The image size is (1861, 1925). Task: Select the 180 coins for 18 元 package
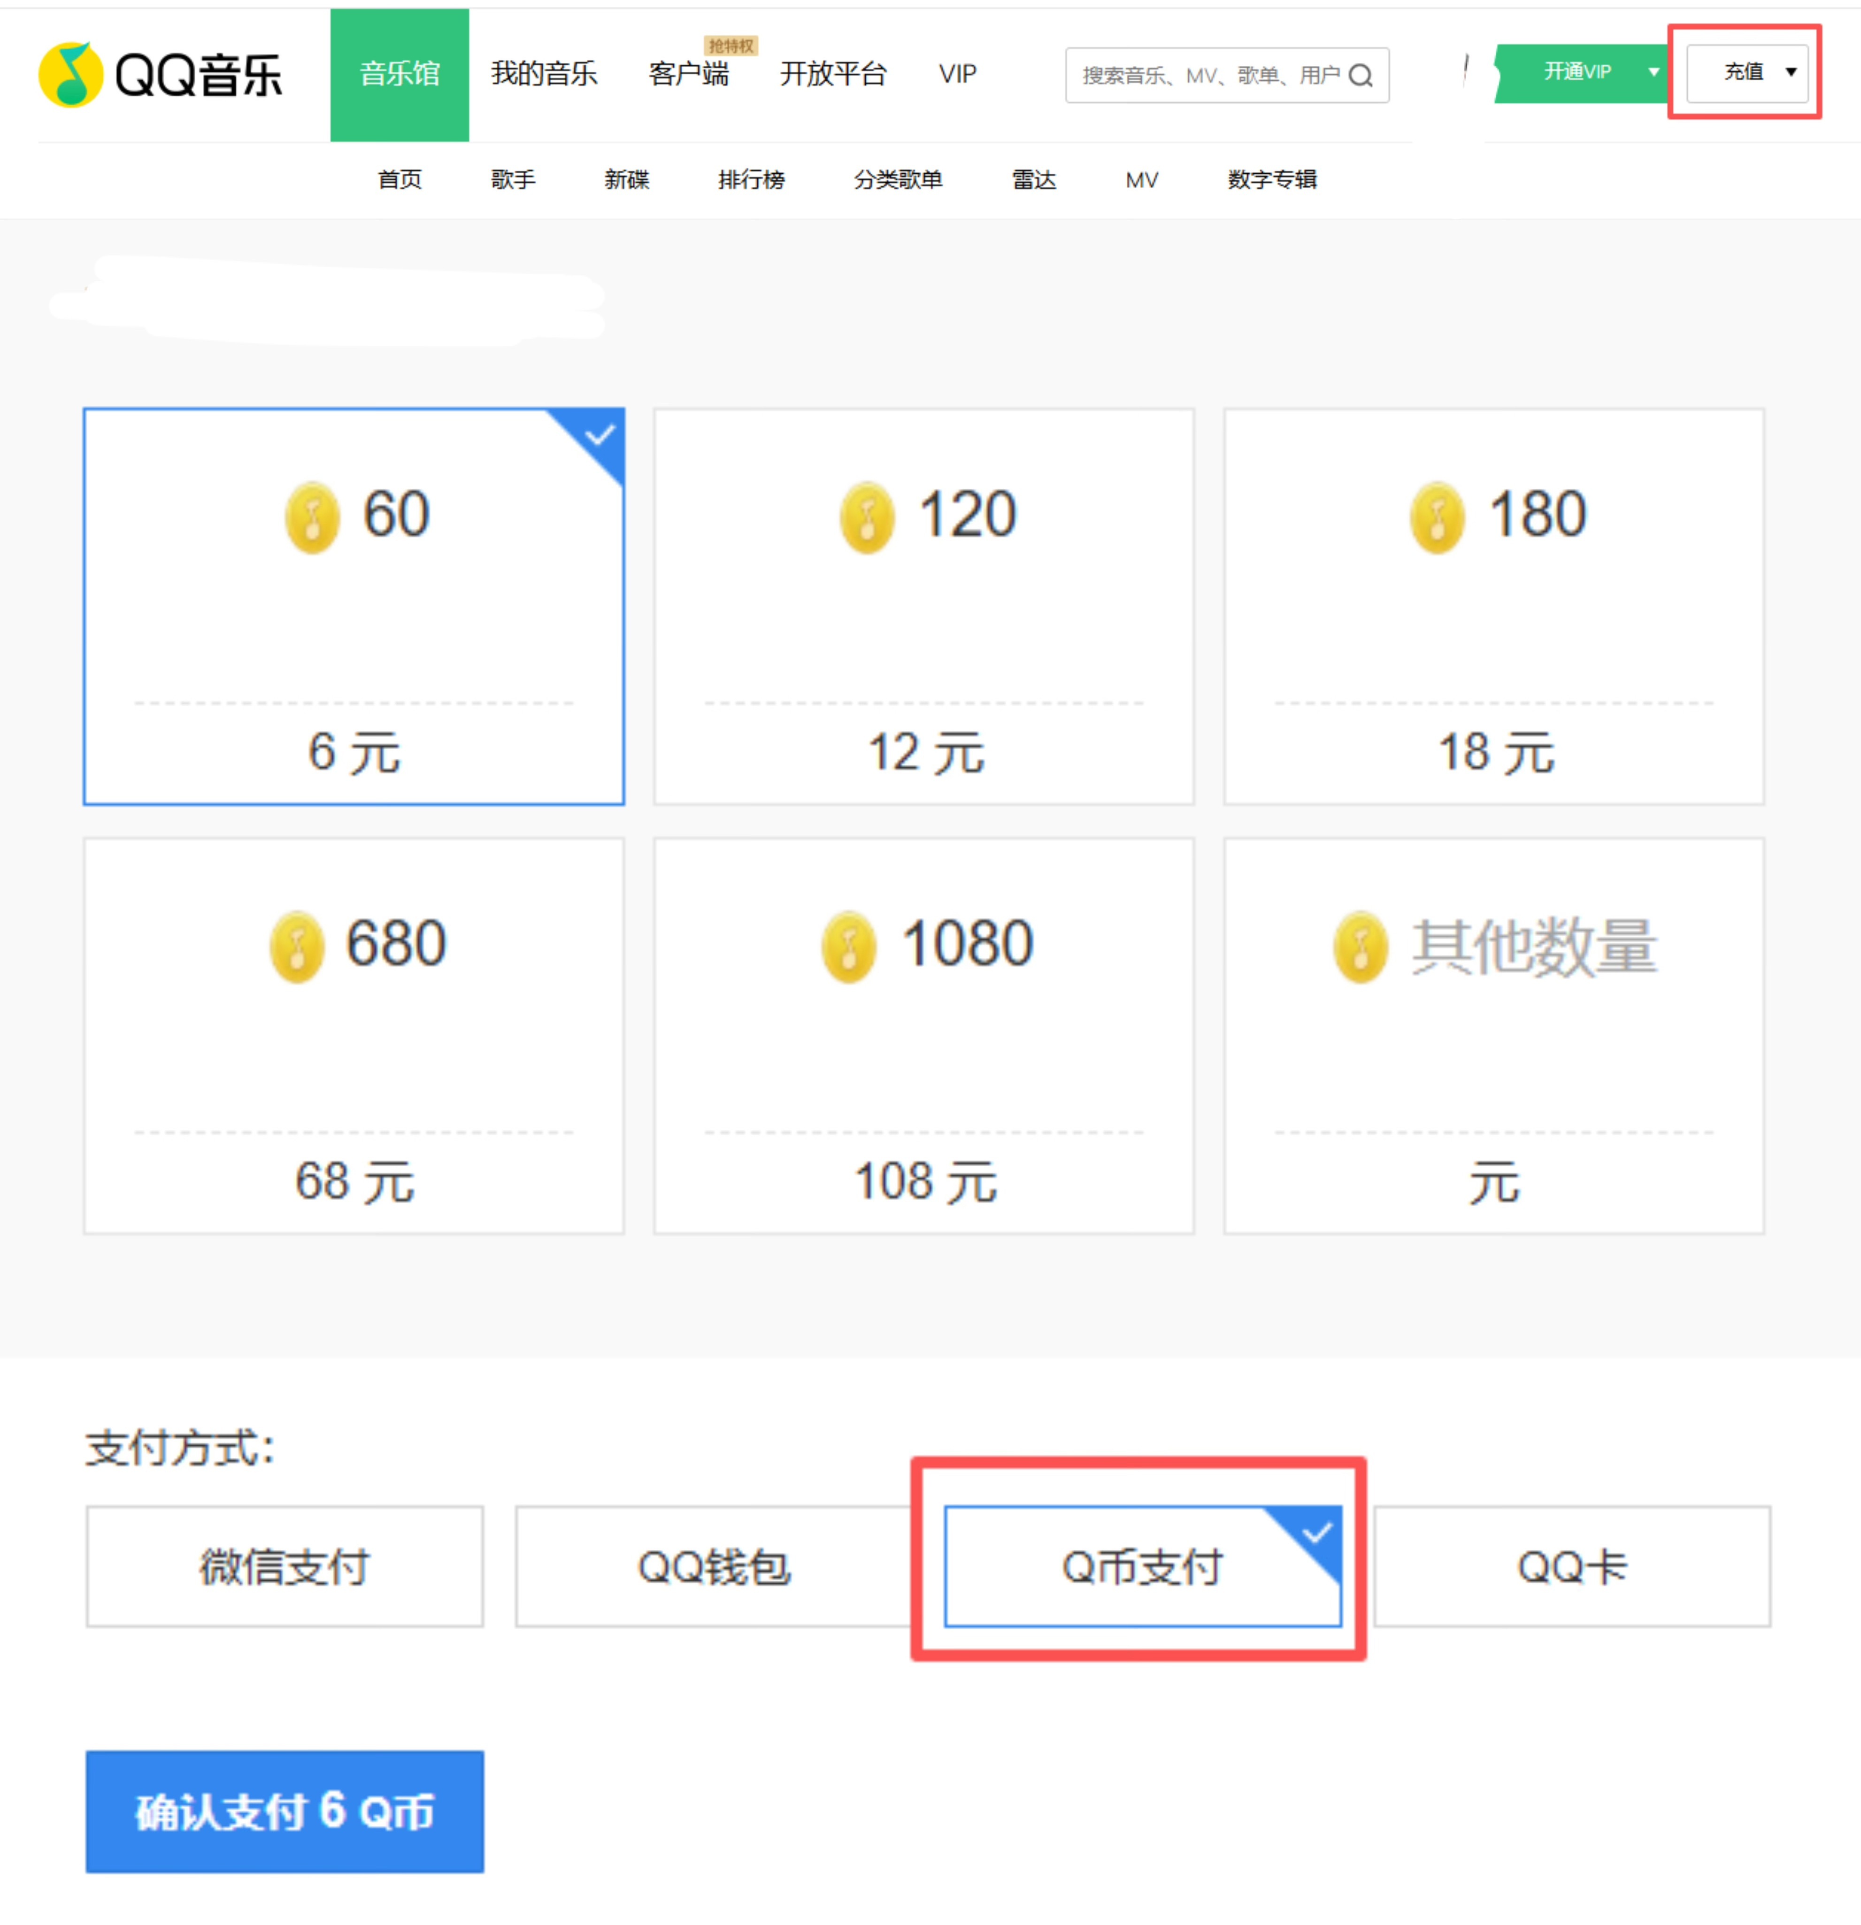1494,607
